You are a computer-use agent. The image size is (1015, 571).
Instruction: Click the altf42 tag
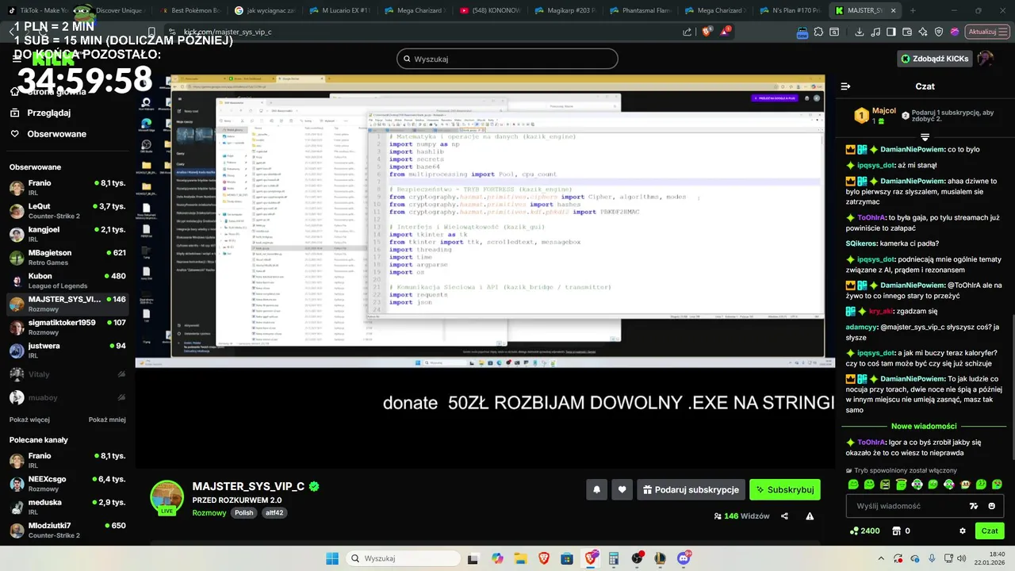[x=274, y=513]
